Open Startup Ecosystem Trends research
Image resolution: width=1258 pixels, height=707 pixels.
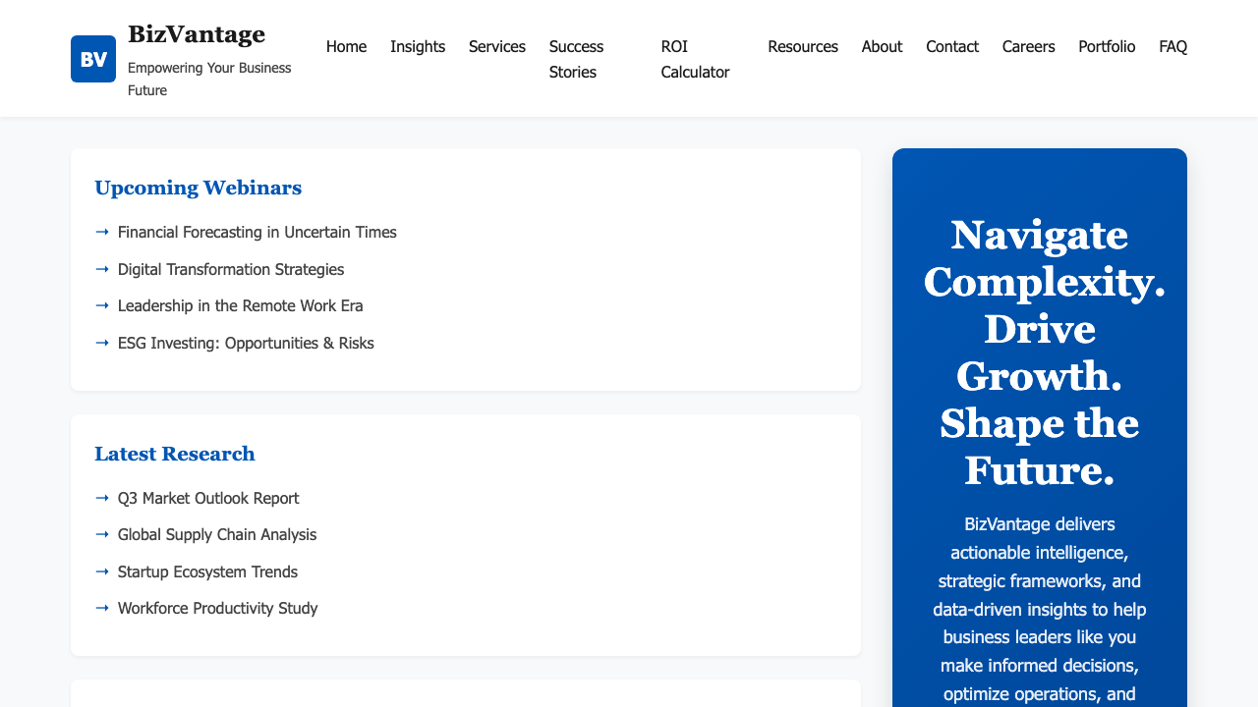[207, 571]
